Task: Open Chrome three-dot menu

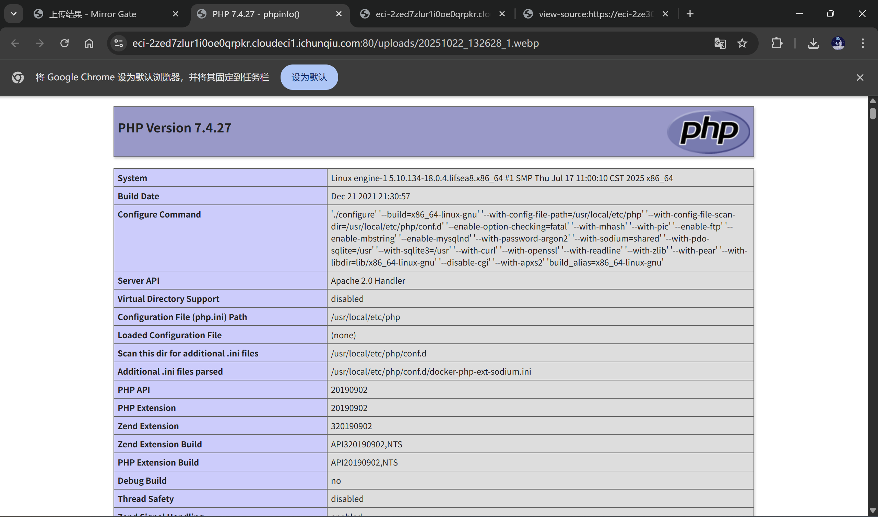Action: 863,43
